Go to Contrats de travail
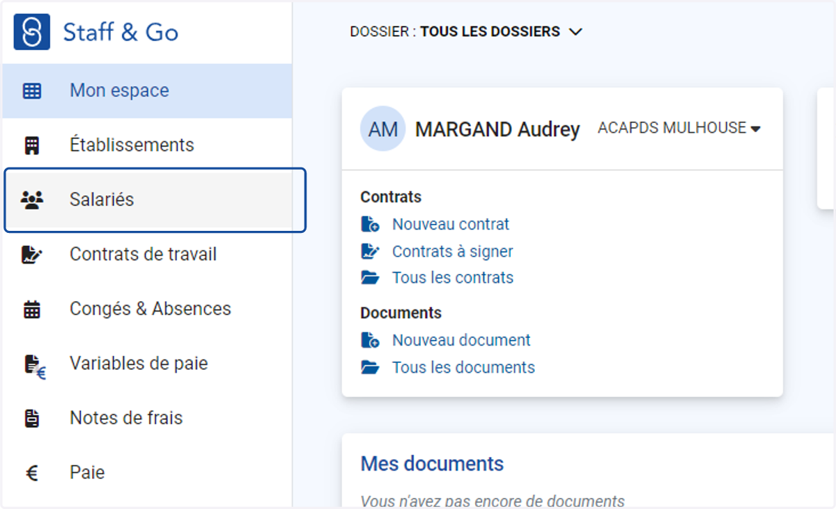Screen dimensions: 836x509 tap(147, 255)
